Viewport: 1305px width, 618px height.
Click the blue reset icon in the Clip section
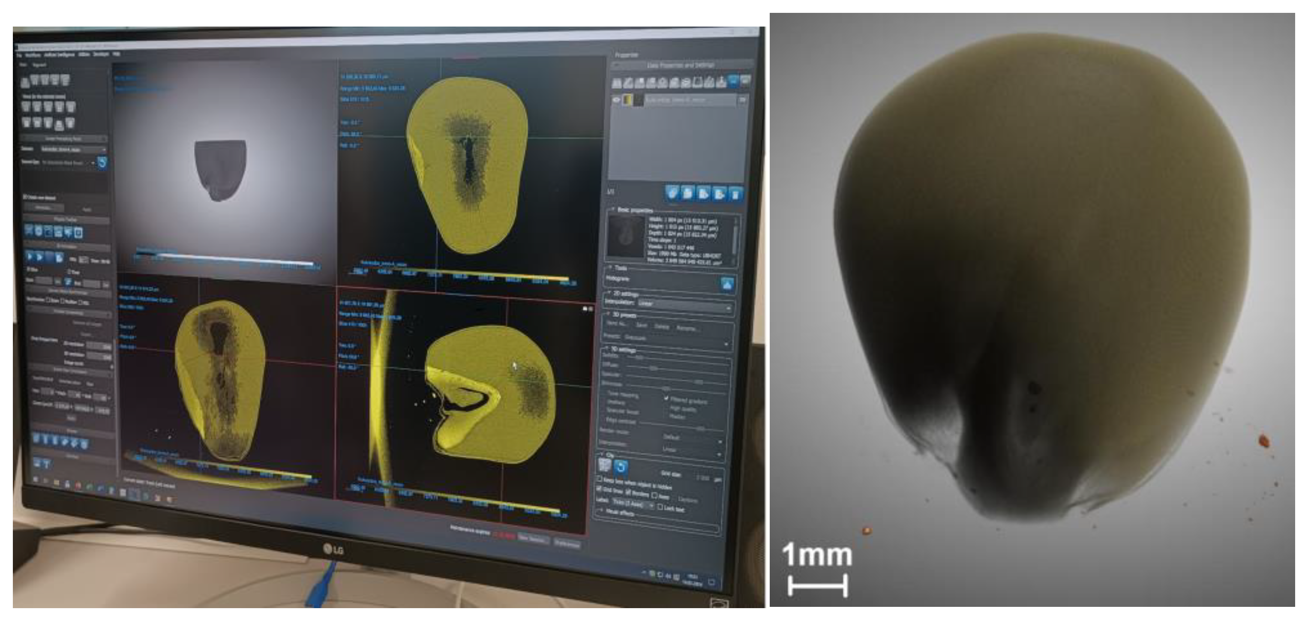tap(621, 467)
